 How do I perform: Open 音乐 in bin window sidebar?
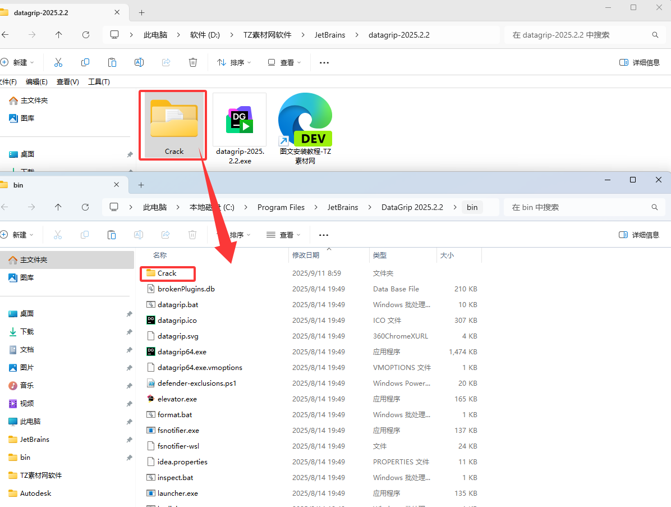26,385
